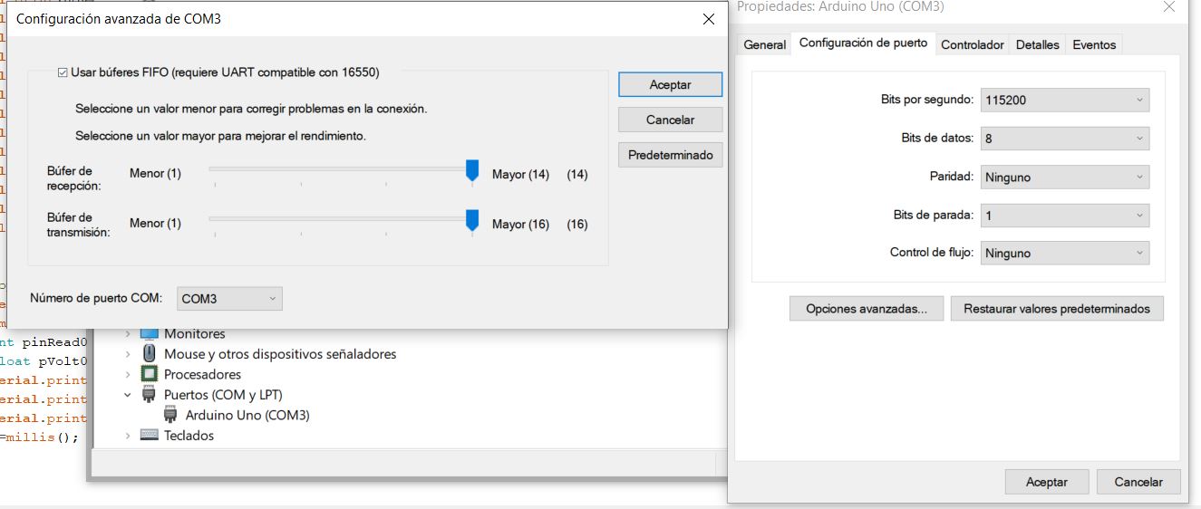
Task: Switch to the Controlador tab
Action: pos(973,44)
